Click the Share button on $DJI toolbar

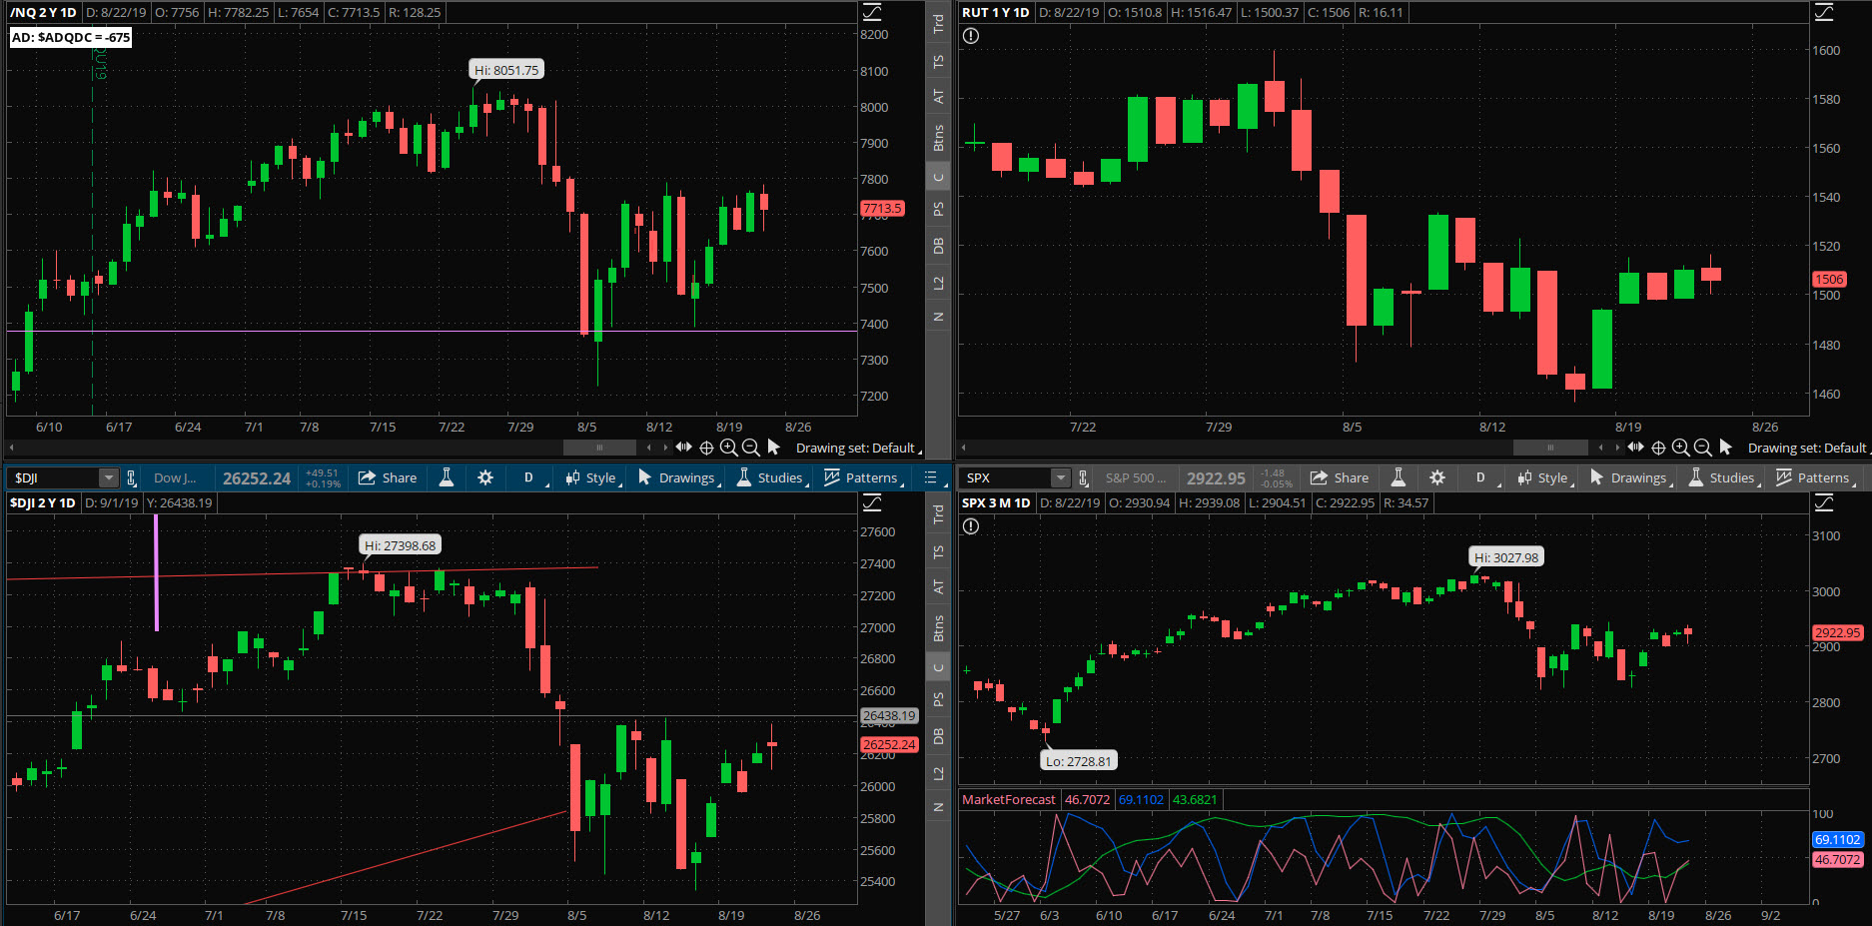[x=388, y=477]
